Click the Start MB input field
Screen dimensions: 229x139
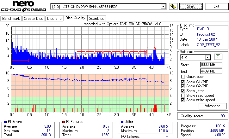tap(211, 65)
